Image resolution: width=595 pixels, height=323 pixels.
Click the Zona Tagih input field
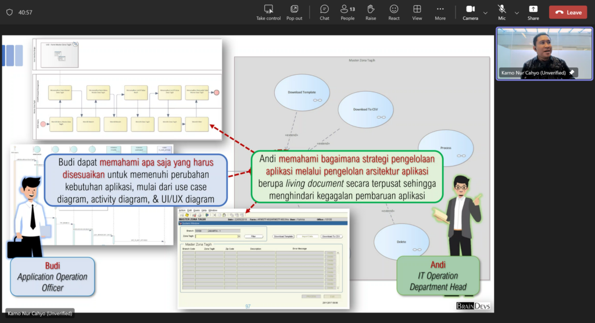pos(218,237)
